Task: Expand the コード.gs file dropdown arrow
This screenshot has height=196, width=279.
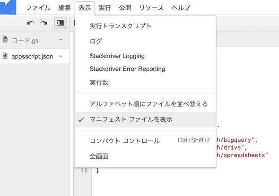Action: 61,40
